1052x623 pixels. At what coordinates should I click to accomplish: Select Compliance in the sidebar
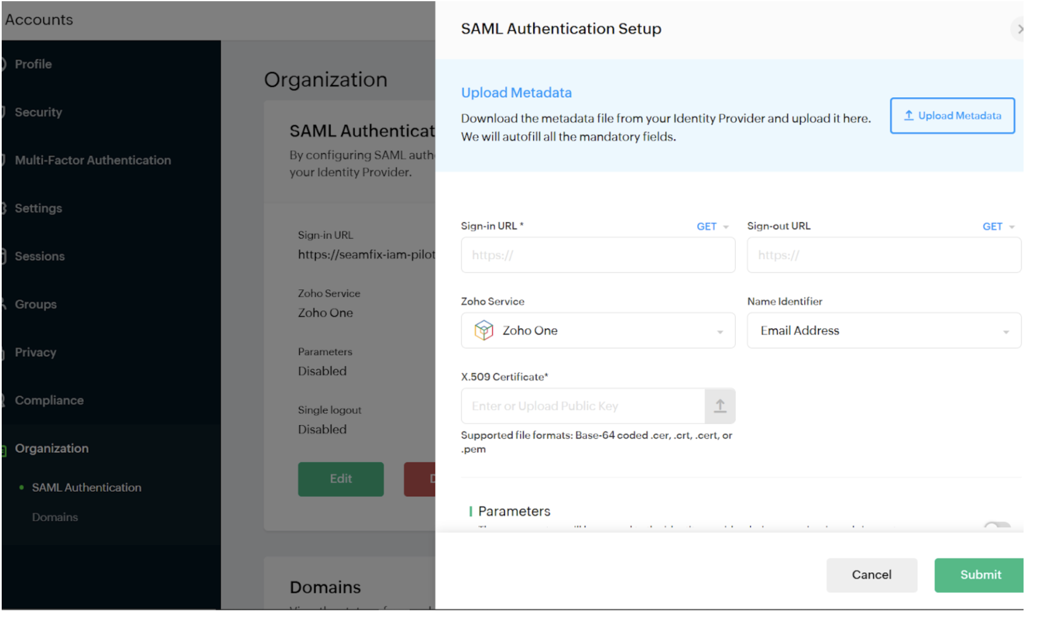(49, 400)
